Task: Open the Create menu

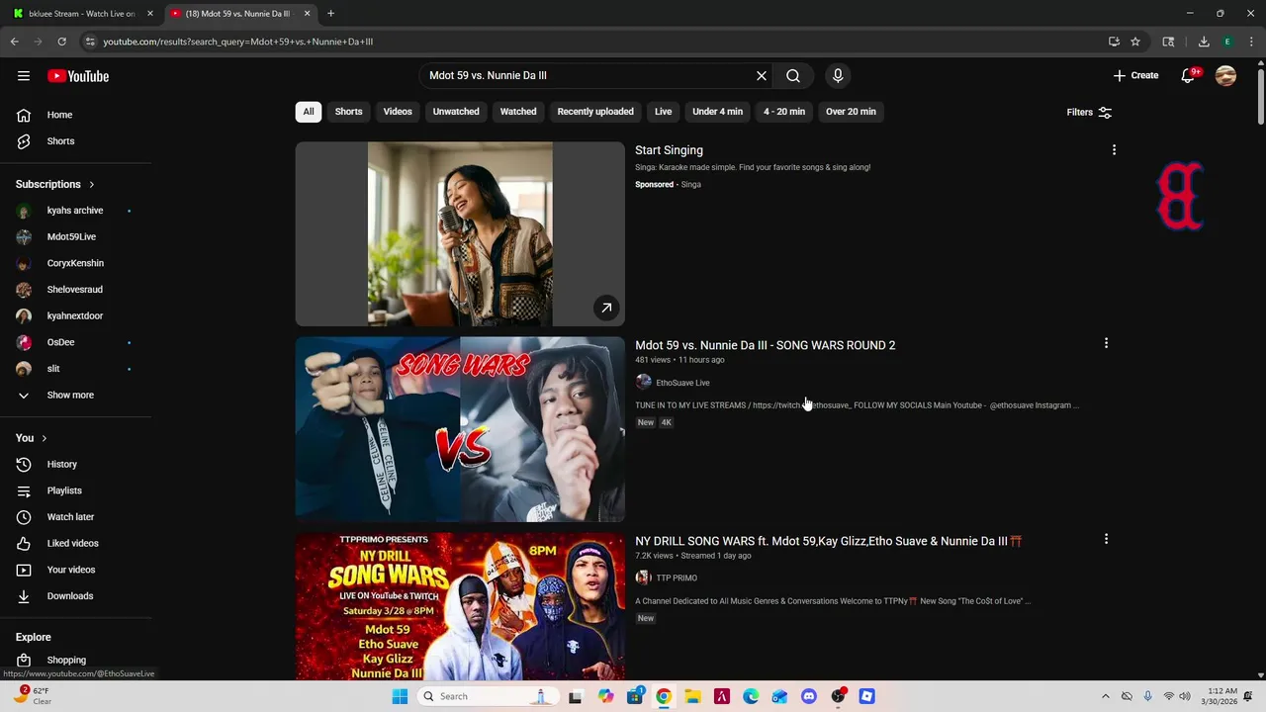Action: (x=1135, y=75)
